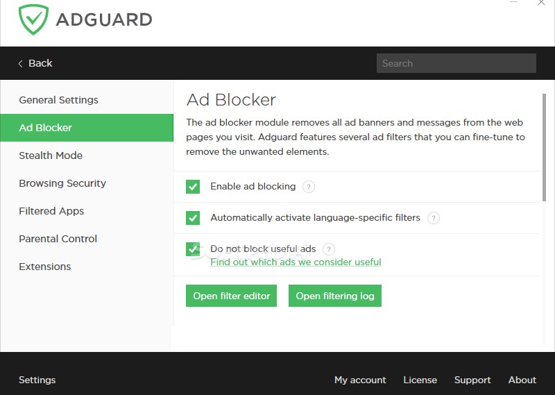Open My account in footer
The height and width of the screenshot is (395, 555).
[360, 380]
